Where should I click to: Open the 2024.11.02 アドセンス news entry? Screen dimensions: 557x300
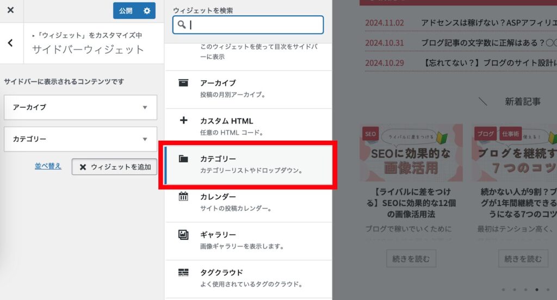tap(461, 23)
